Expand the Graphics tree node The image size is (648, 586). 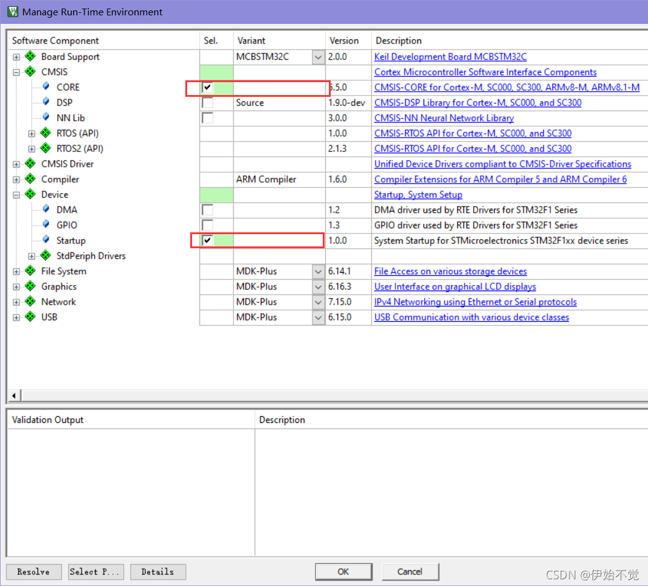pyautogui.click(x=16, y=287)
